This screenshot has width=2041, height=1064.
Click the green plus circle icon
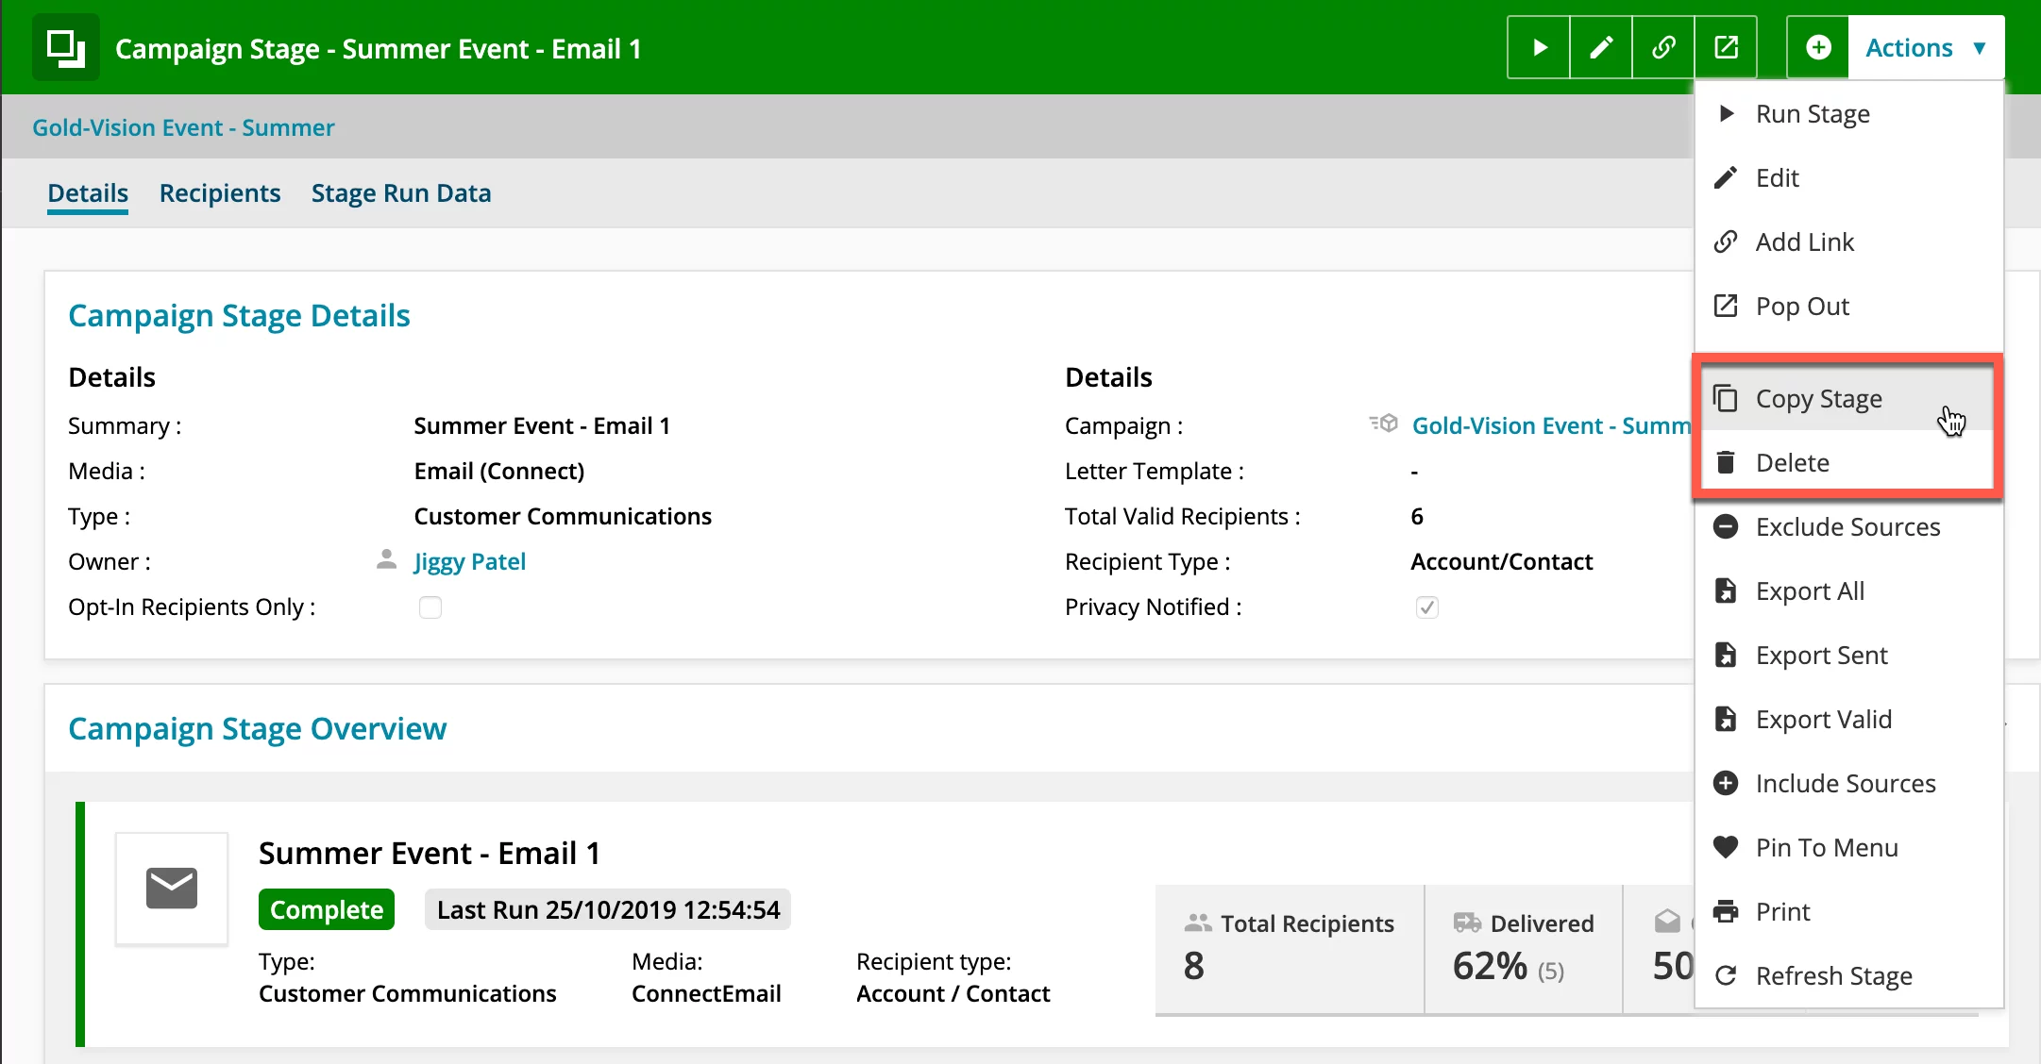click(x=1818, y=47)
